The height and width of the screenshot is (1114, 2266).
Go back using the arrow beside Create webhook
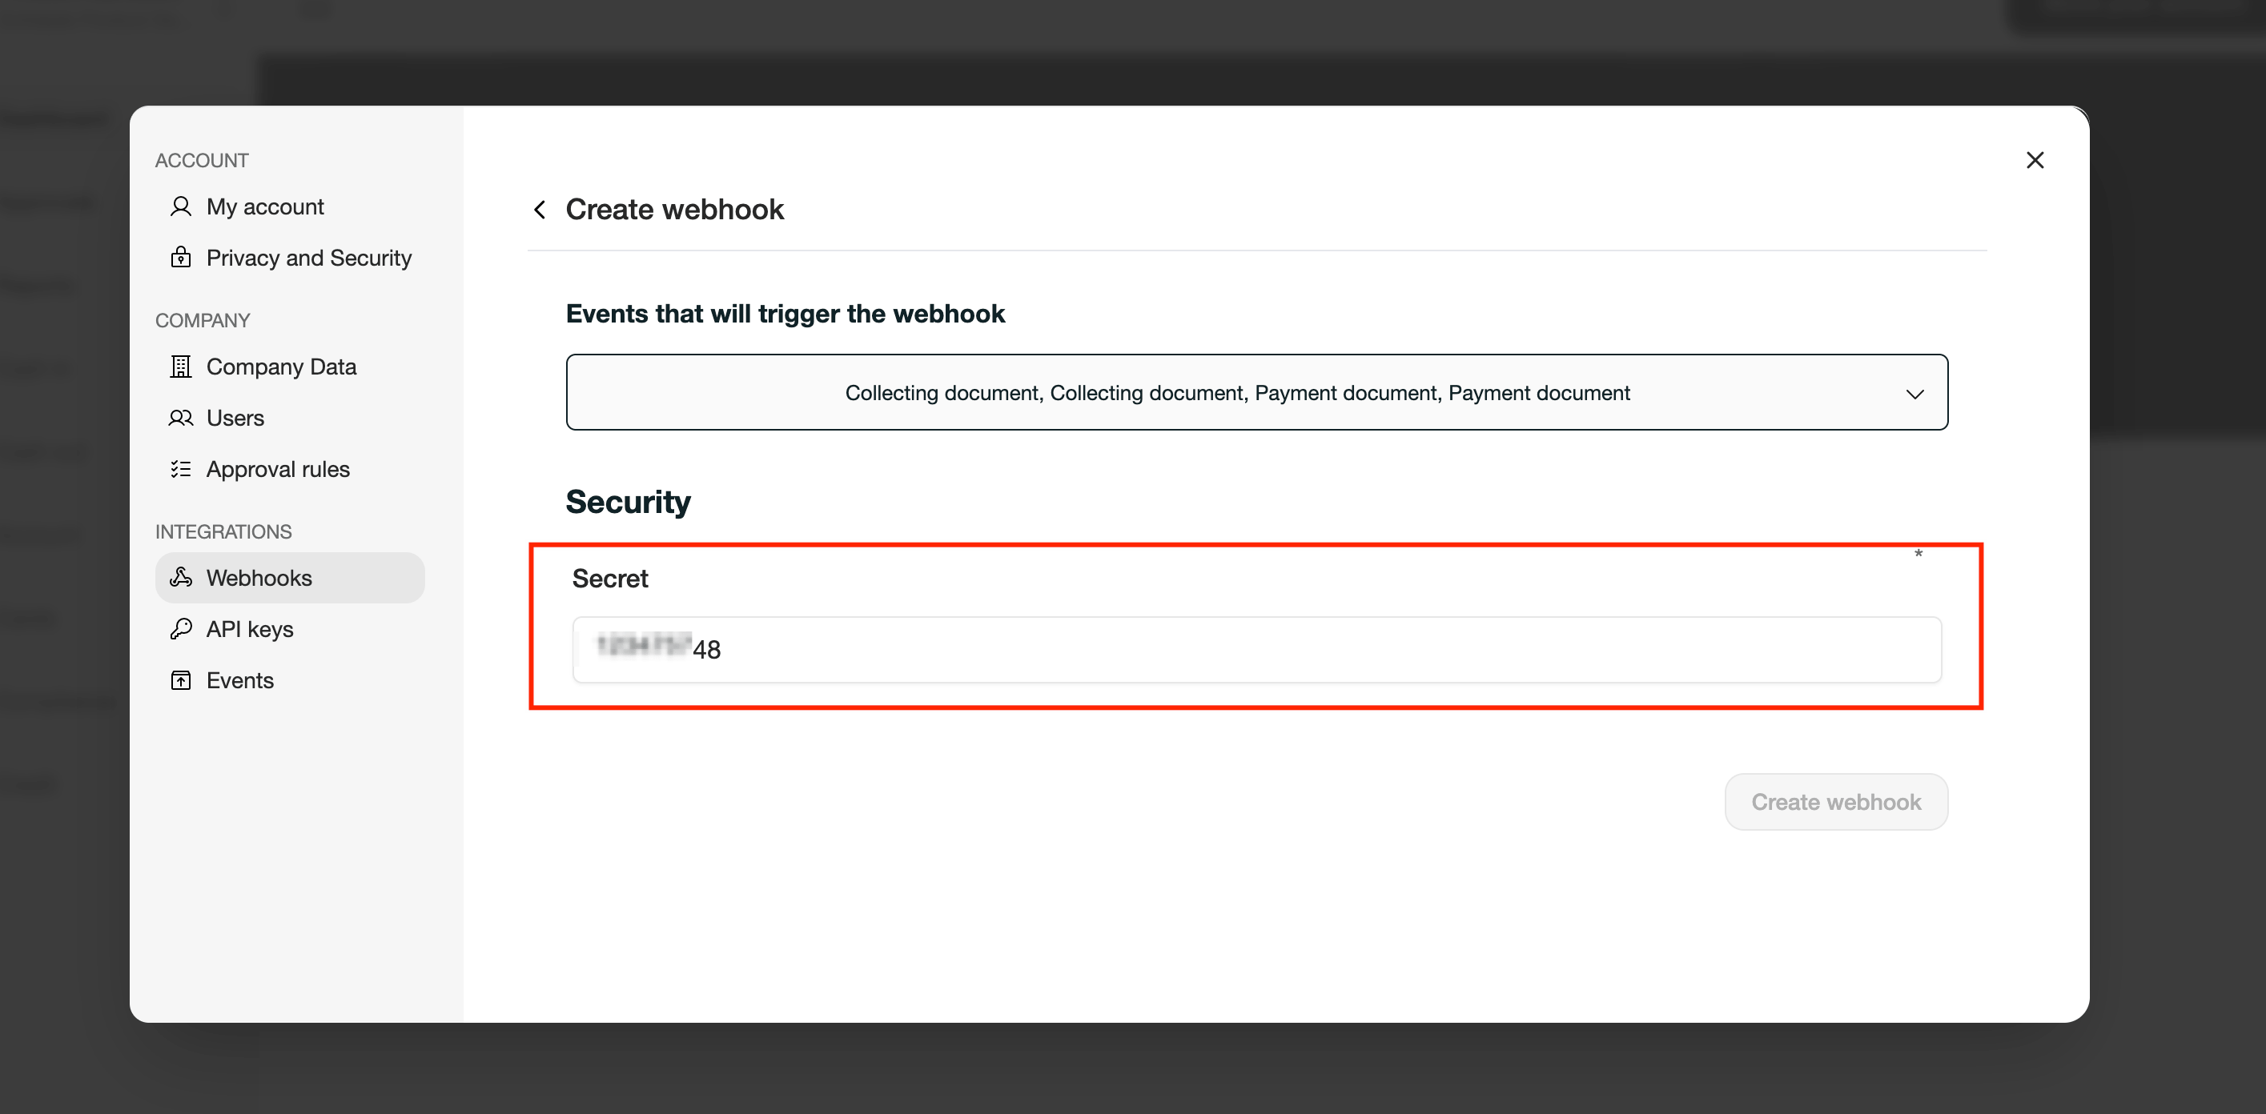point(539,209)
